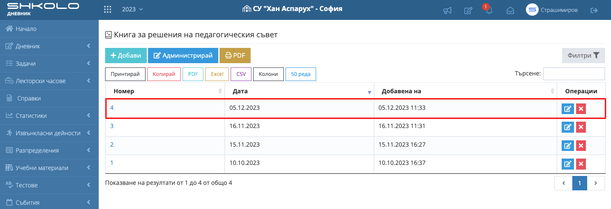Edit record number 2 with pencil icon
Image resolution: width=611 pixels, height=209 pixels.
point(568,146)
